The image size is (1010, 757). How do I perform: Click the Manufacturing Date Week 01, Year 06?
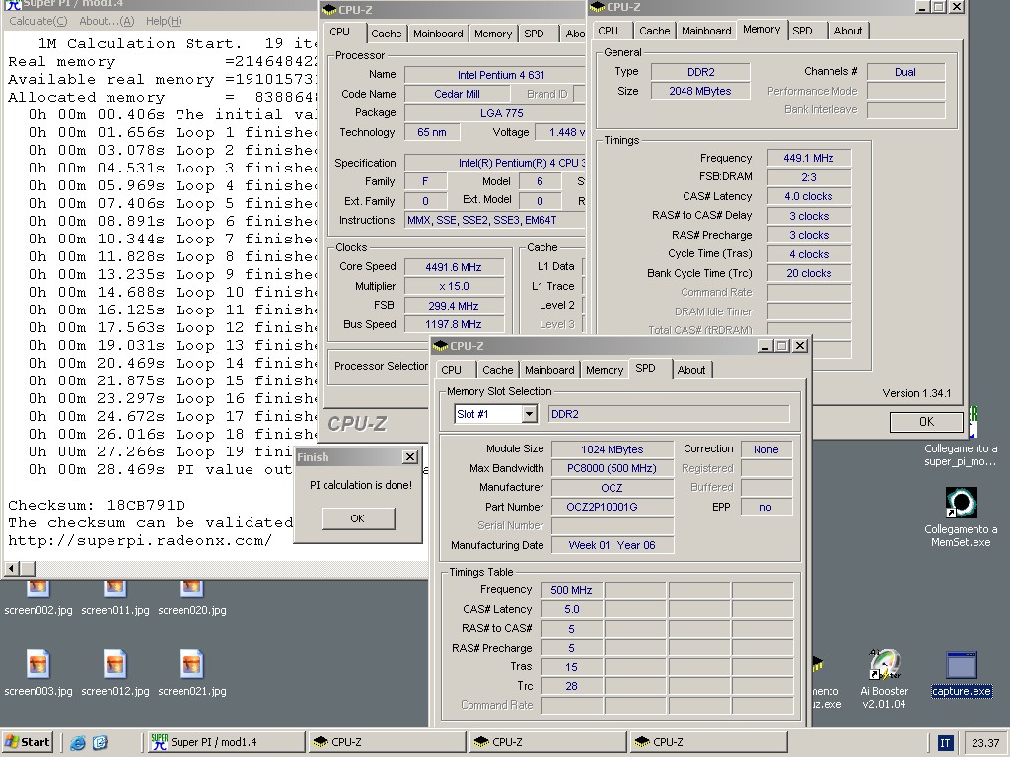pyautogui.click(x=613, y=545)
